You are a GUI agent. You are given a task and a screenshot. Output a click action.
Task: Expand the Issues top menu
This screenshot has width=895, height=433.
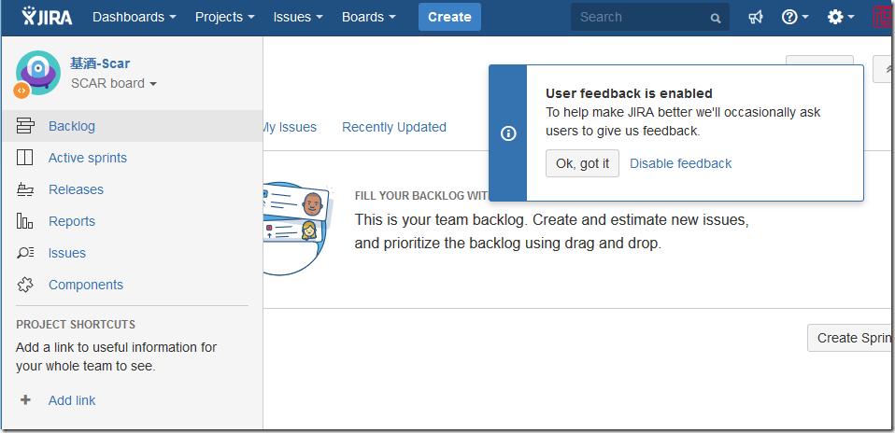coord(298,17)
